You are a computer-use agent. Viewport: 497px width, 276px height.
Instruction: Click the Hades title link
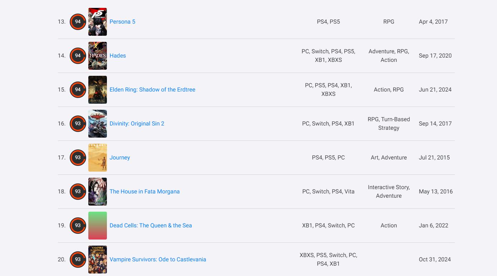click(x=118, y=56)
